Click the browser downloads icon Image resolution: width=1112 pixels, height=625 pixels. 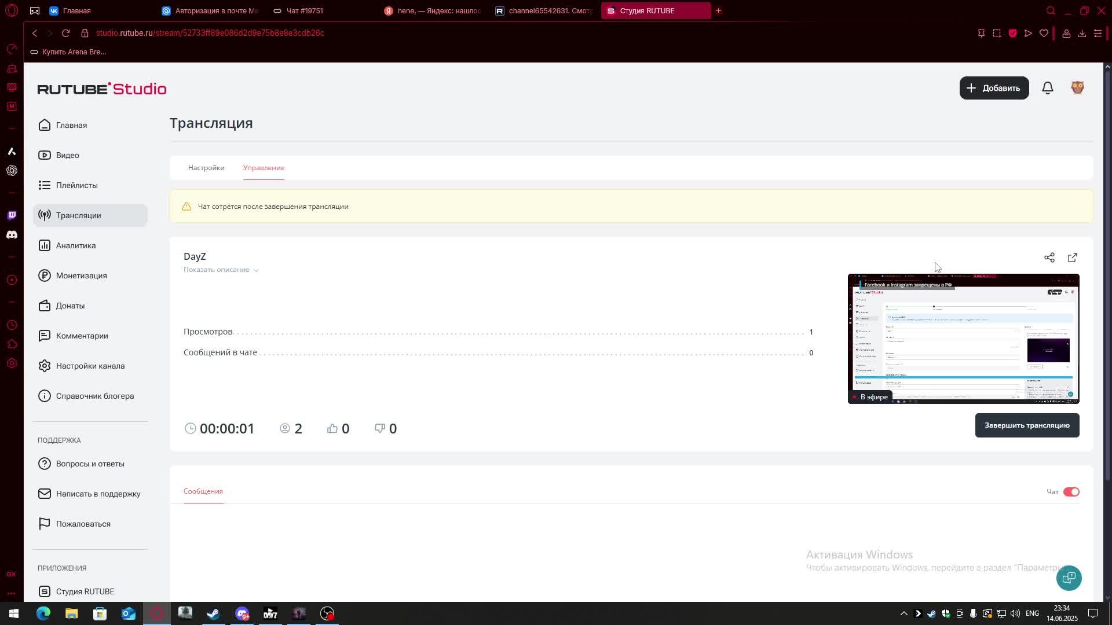1081,34
